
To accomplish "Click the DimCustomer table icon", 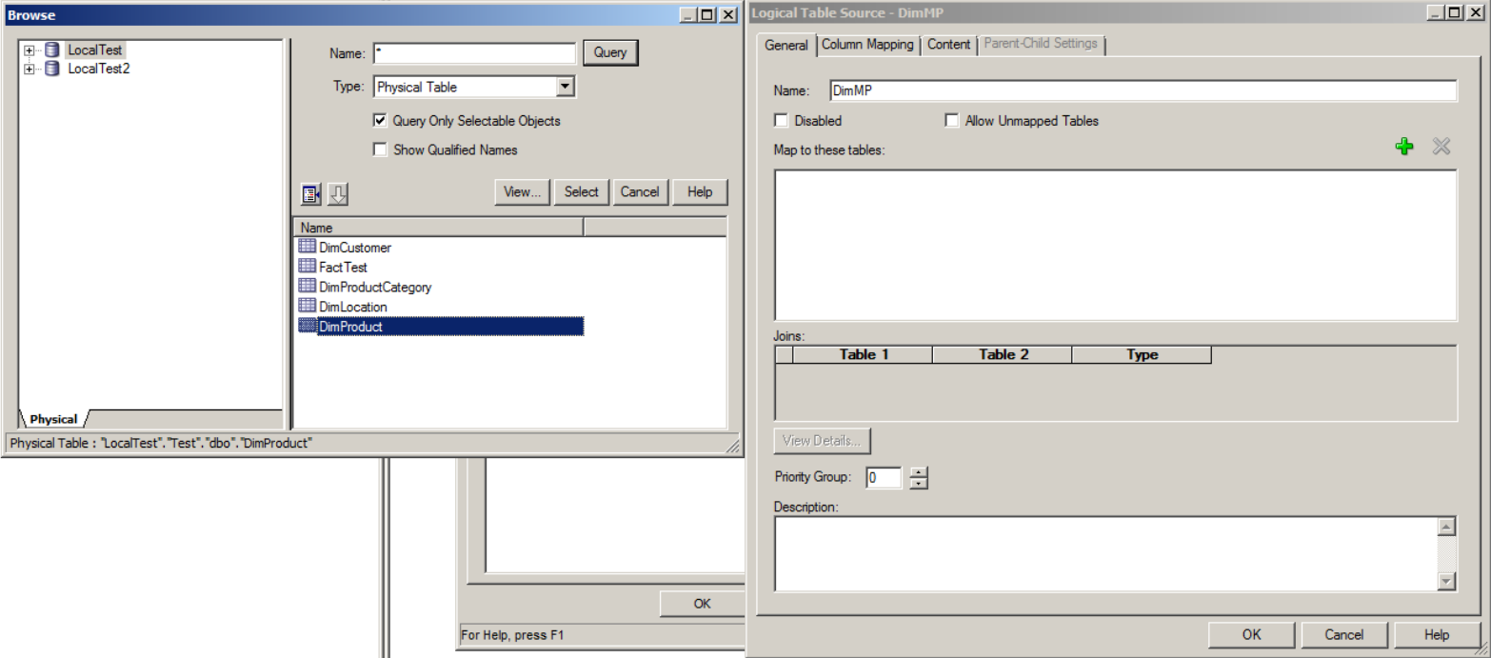I will (x=307, y=247).
